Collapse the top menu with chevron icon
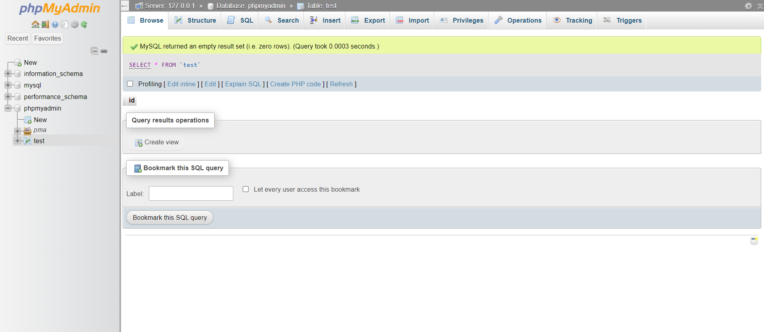764x332 pixels. coord(760,6)
